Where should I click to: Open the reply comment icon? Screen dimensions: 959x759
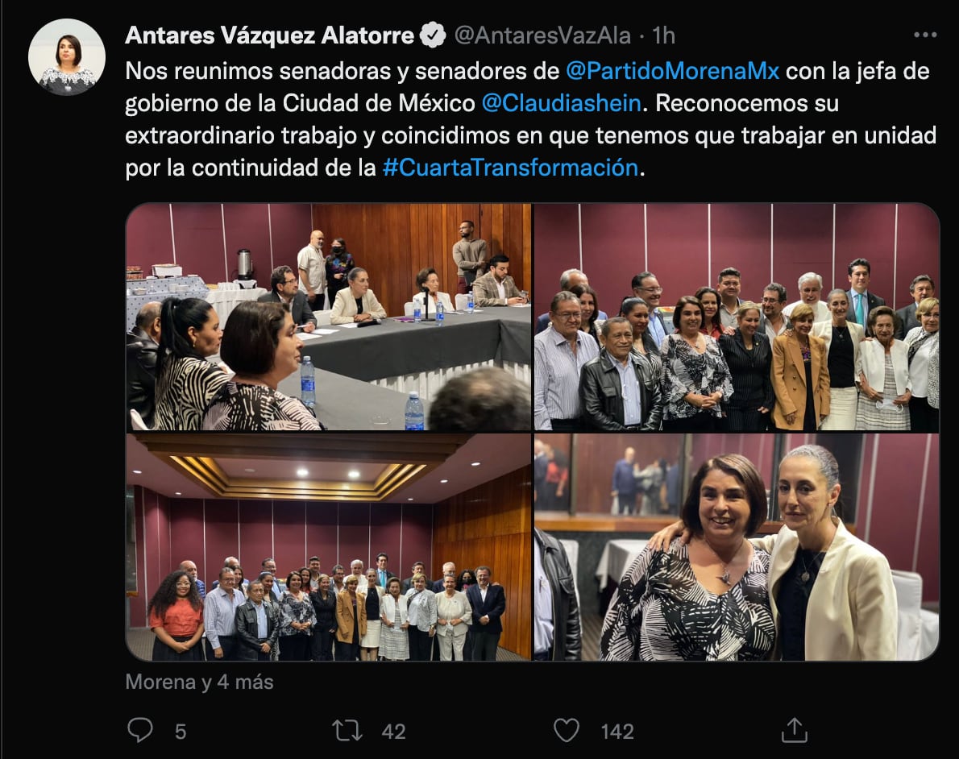click(140, 730)
